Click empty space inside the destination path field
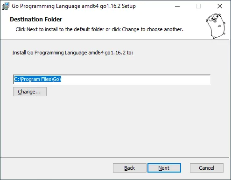231x180 pixels. (x=135, y=80)
